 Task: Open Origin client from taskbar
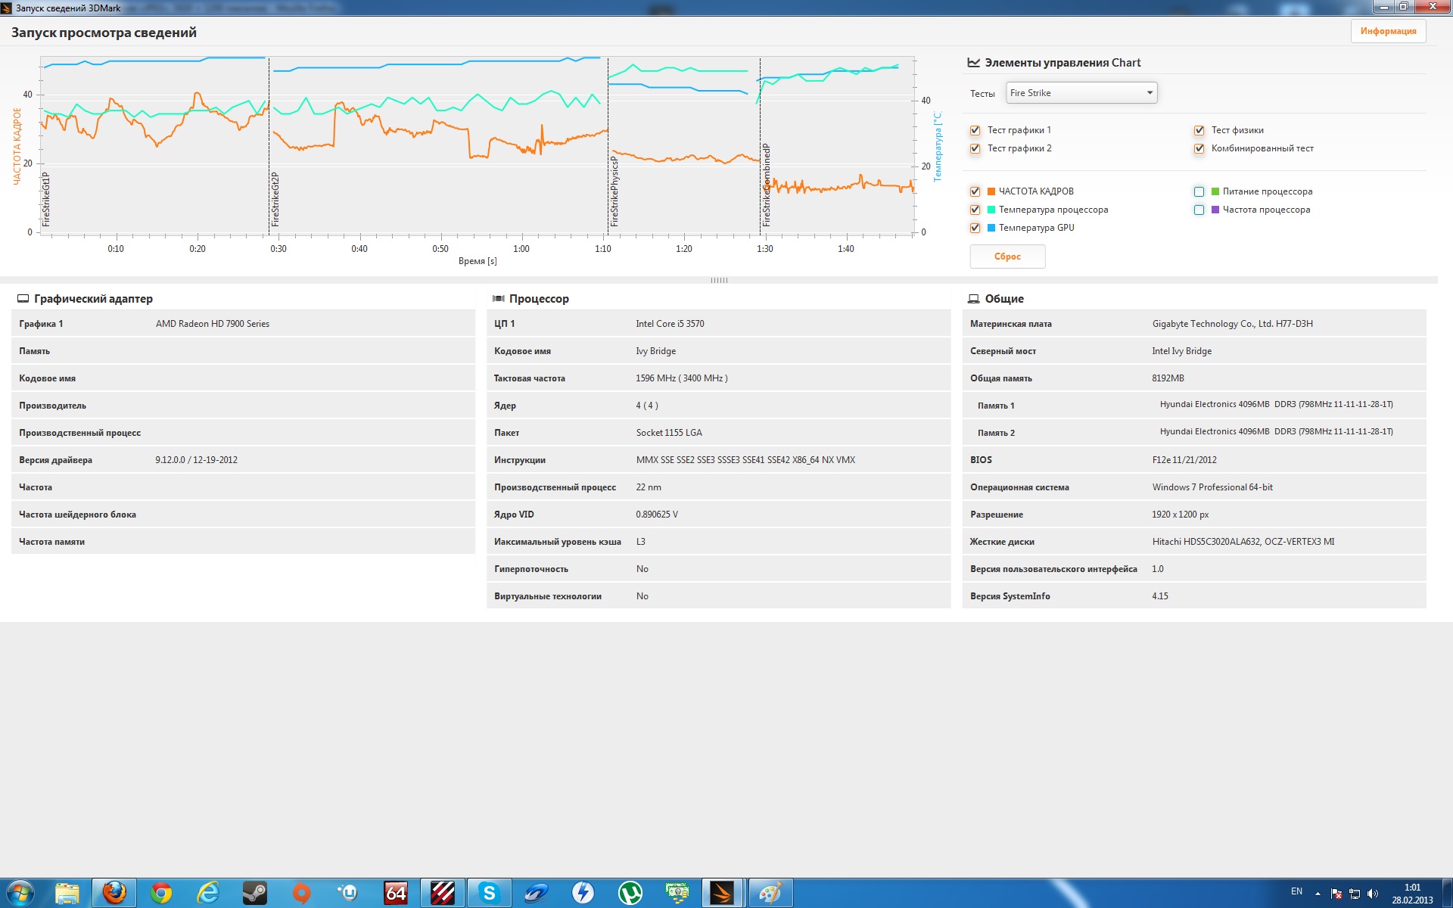coord(301,893)
